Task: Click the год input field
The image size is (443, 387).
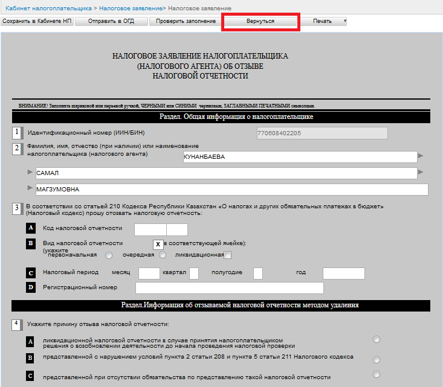Action: tap(343, 273)
